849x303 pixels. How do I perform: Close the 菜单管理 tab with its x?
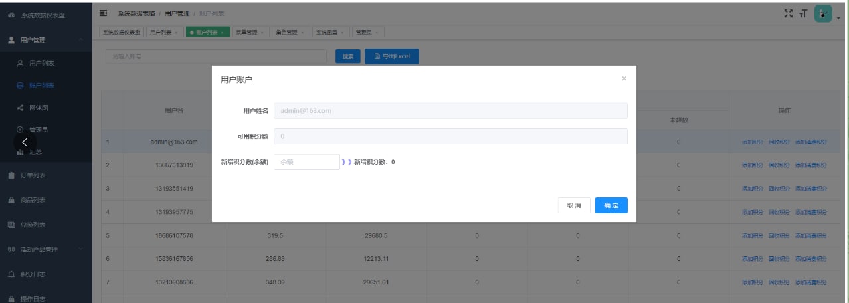click(x=261, y=32)
